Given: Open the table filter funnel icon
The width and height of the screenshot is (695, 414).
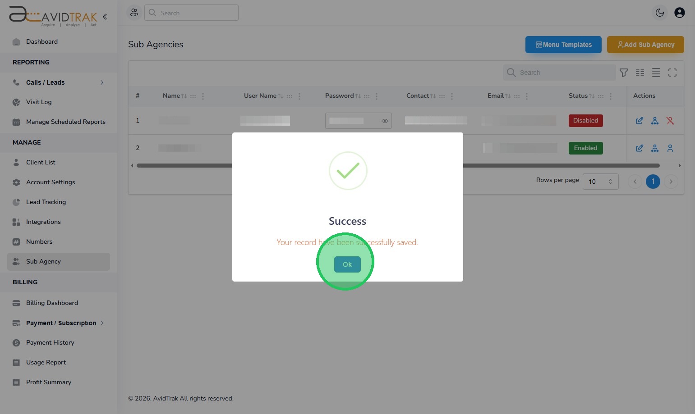Looking at the screenshot, I should (624, 73).
